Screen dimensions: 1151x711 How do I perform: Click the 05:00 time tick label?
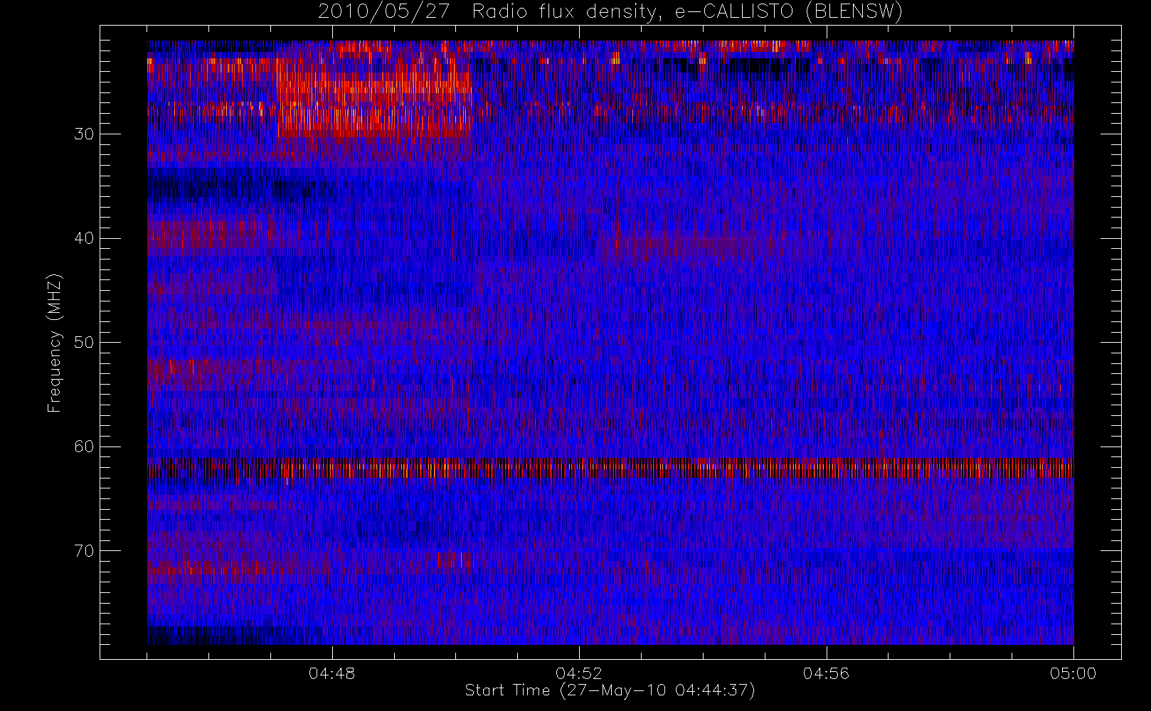[x=1073, y=673]
